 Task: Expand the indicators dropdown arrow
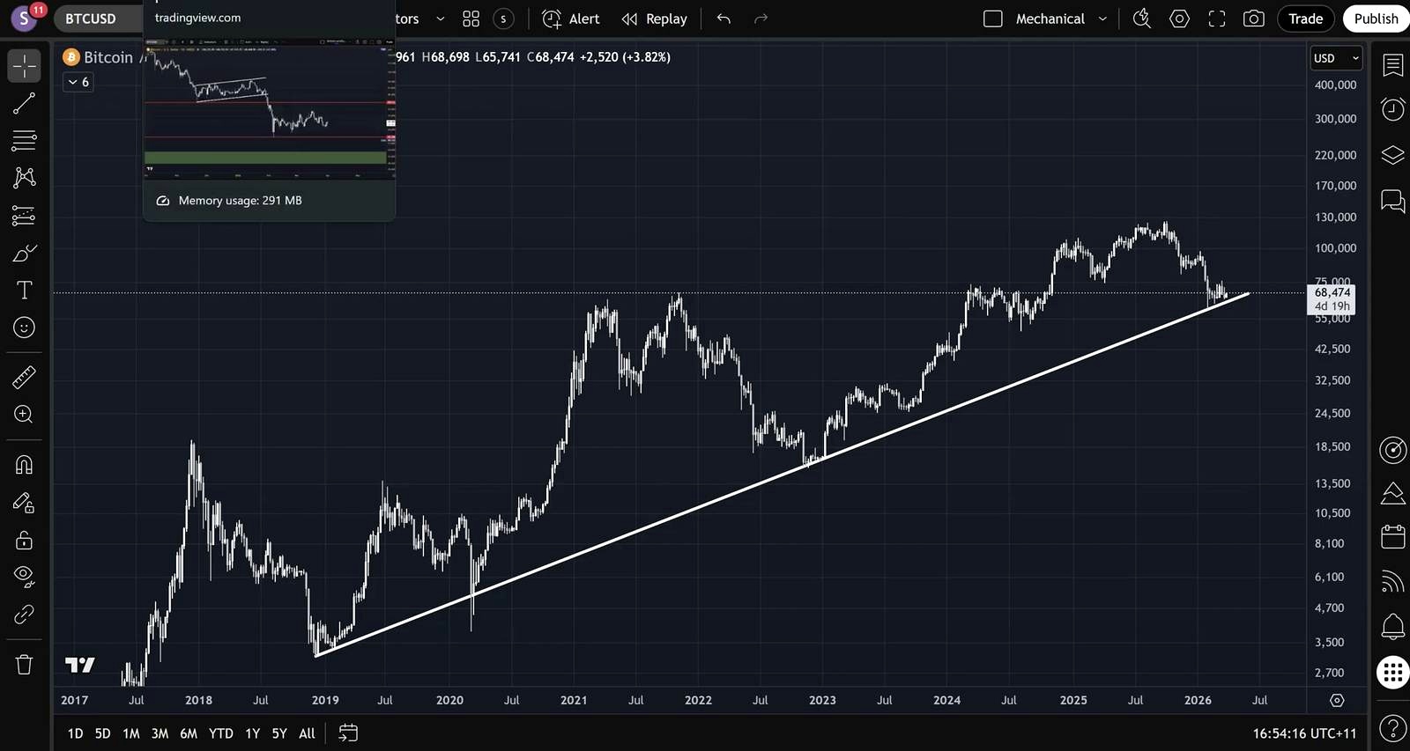point(441,18)
